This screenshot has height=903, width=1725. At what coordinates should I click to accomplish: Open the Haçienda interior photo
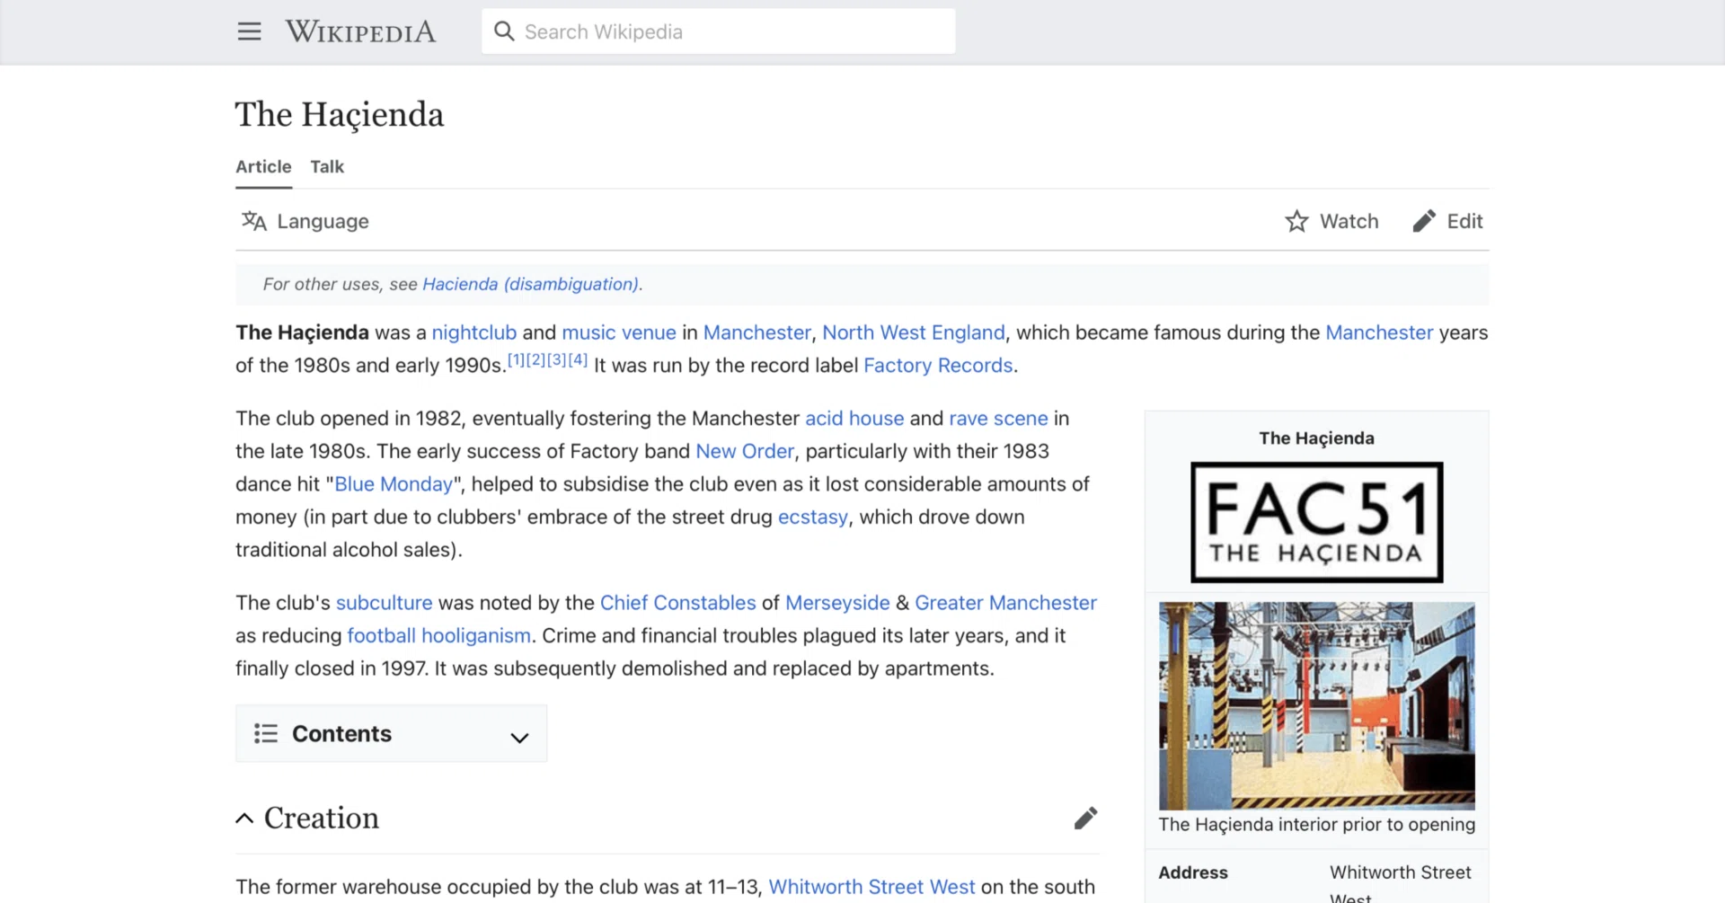(1316, 705)
